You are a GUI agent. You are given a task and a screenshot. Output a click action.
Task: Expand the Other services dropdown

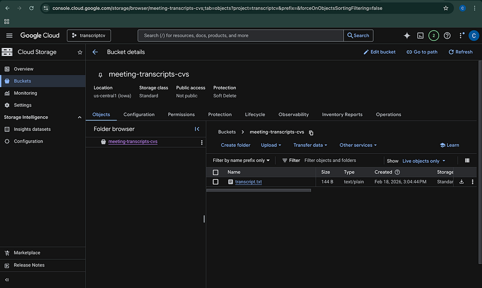point(358,145)
